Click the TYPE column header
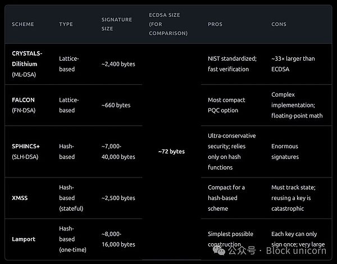Image resolution: width=337 pixels, height=264 pixels. 66,24
